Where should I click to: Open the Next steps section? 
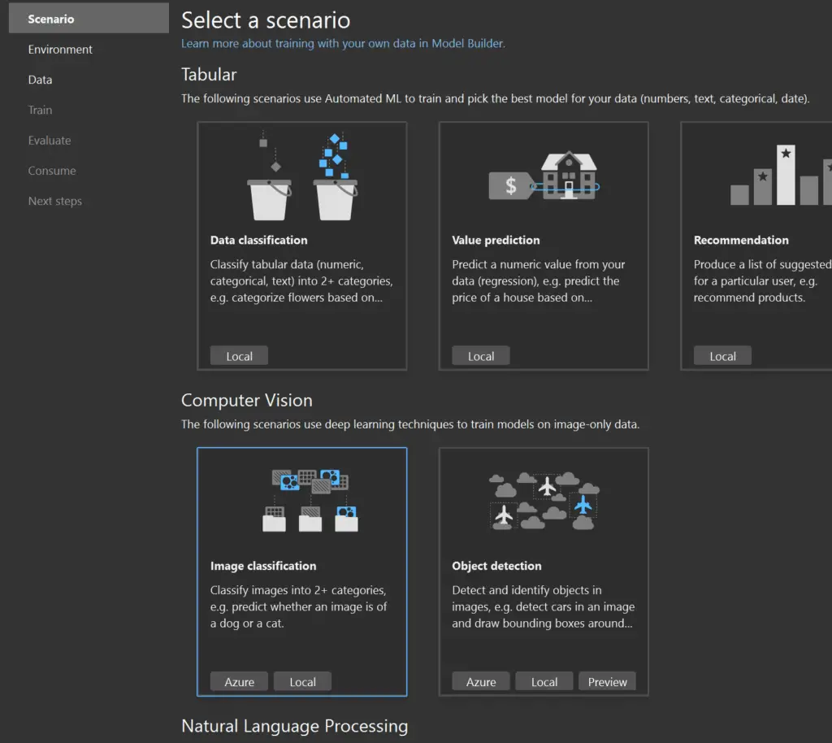(54, 201)
